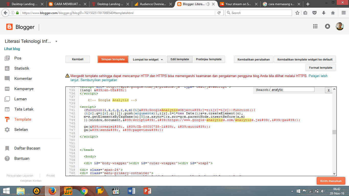Image resolution: width=349 pixels, height=196 pixels.
Task: Open the Firefox downloads arrow
Action: 324,13
